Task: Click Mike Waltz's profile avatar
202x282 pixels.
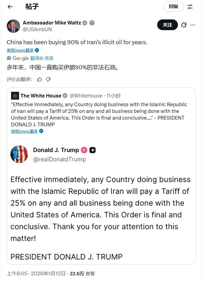Action: coord(13,26)
